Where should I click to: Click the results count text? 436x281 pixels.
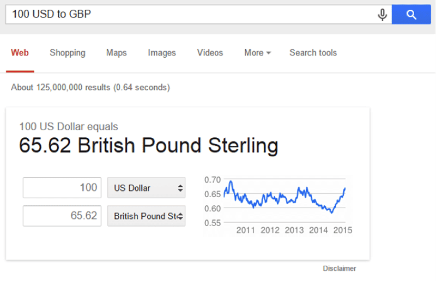point(90,88)
